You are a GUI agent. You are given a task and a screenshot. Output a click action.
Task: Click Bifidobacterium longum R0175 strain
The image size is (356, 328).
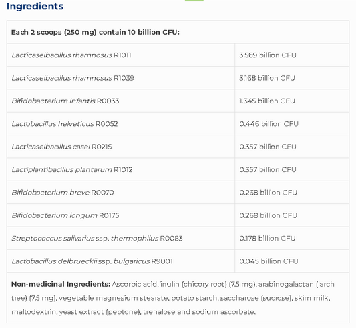(x=65, y=215)
